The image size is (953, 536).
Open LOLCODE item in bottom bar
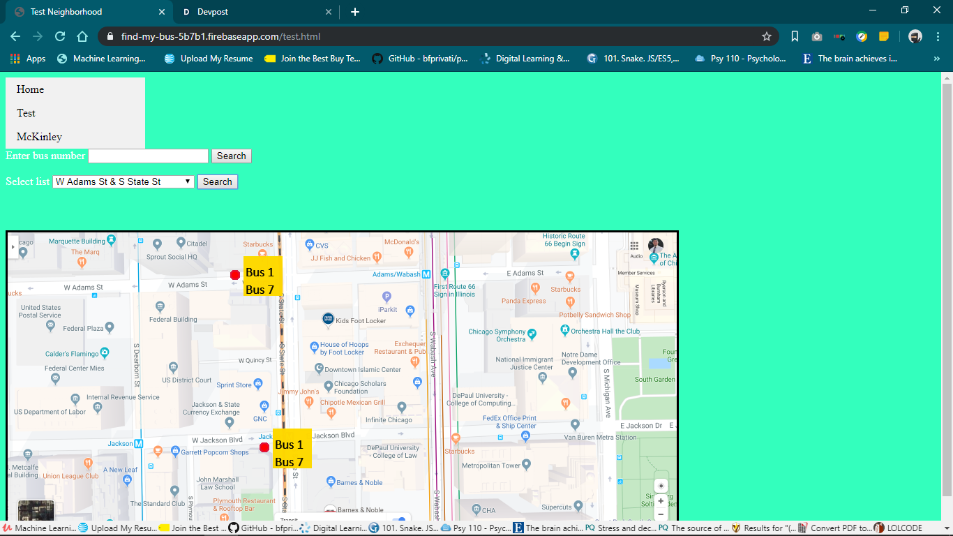pyautogui.click(x=898, y=528)
